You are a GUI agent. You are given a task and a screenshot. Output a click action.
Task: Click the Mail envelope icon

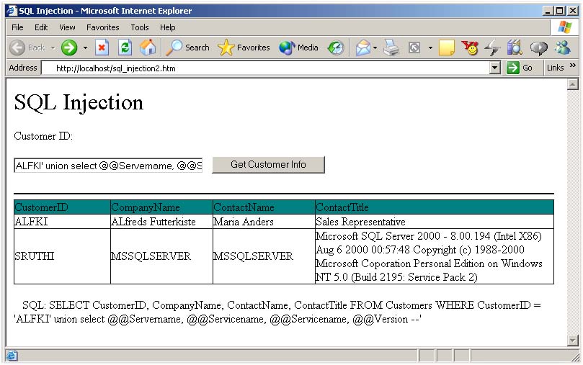pyautogui.click(x=363, y=48)
